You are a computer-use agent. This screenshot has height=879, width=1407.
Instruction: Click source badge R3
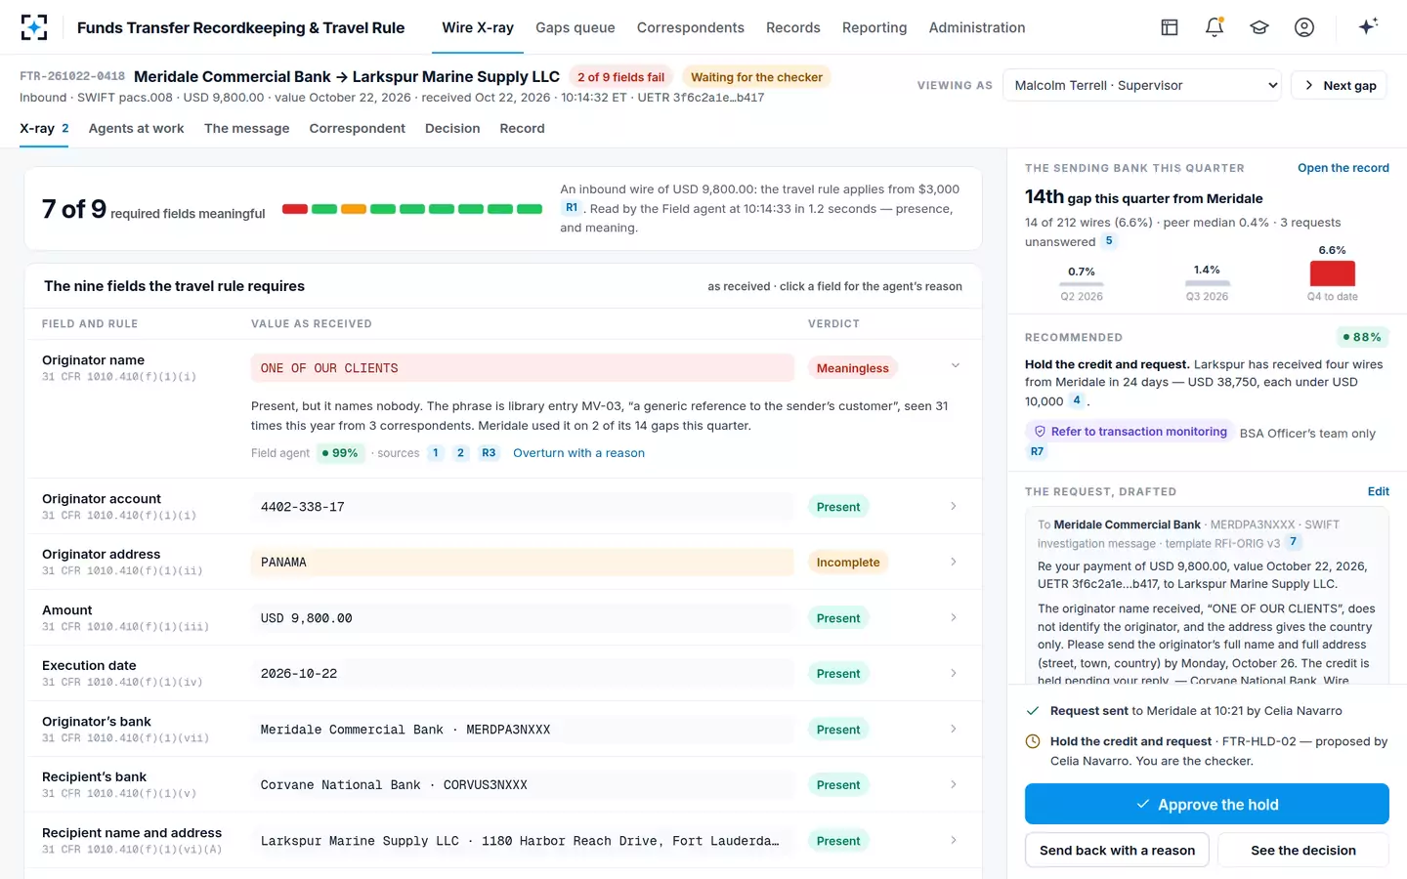click(x=489, y=453)
